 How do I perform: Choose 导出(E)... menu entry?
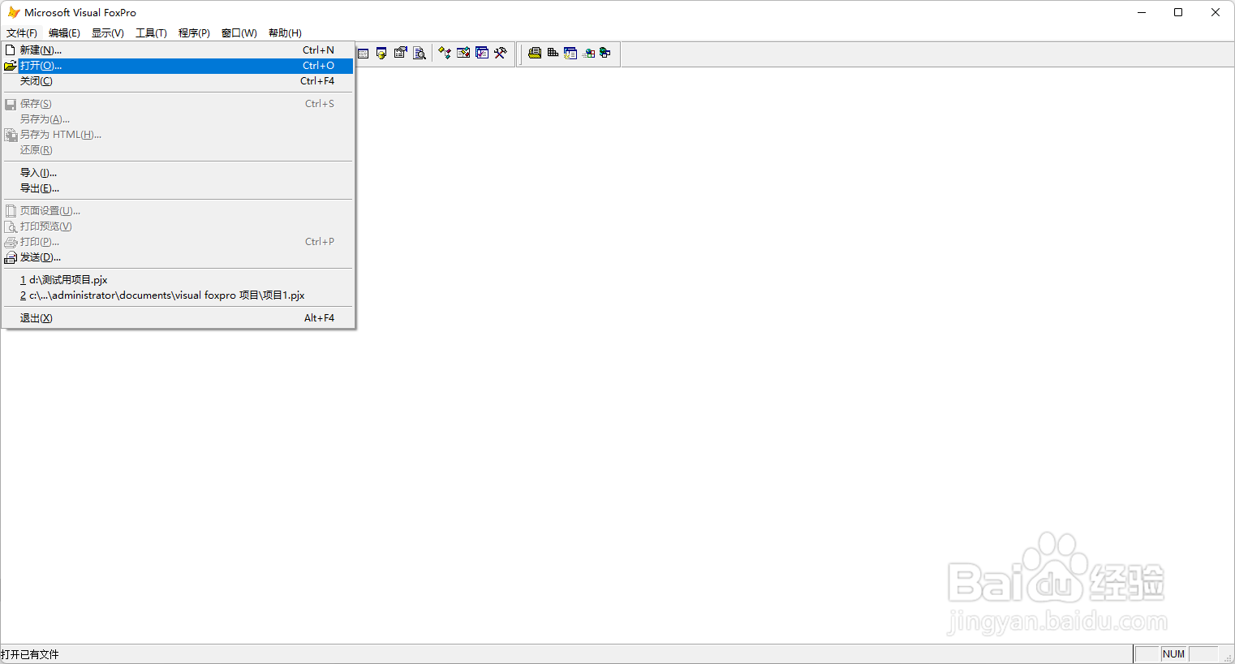point(178,188)
